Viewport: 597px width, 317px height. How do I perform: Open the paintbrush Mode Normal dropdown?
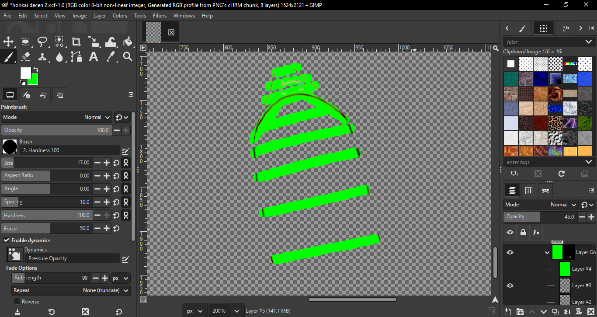(57, 117)
